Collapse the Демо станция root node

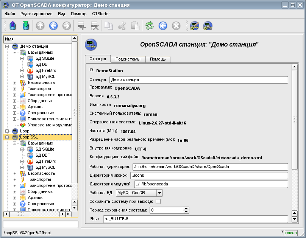pos(7,47)
